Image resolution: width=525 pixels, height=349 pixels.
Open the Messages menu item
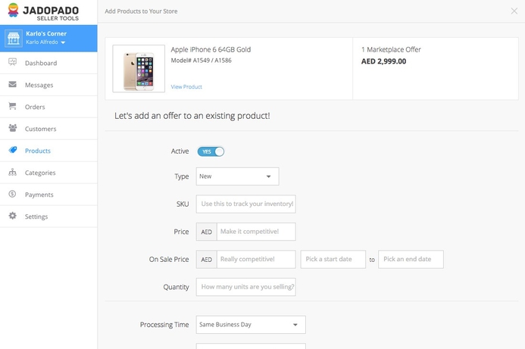tap(48, 85)
